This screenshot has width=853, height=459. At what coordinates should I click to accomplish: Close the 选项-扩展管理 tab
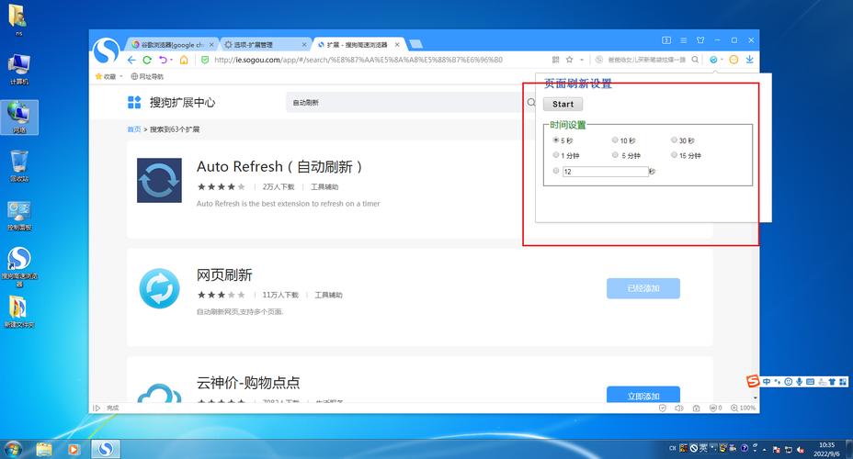(x=304, y=45)
